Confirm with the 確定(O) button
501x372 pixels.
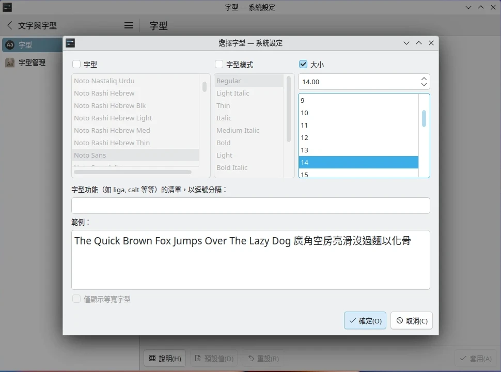click(x=365, y=320)
